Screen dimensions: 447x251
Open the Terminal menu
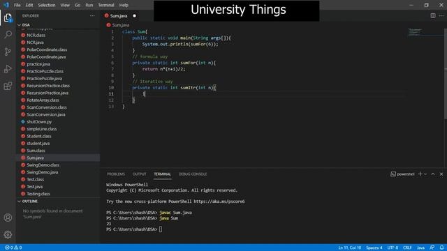[x=106, y=5]
